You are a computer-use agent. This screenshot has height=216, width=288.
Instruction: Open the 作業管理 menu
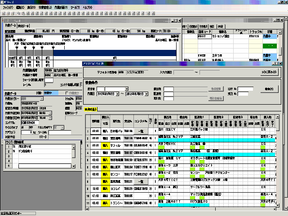(x=45, y=8)
